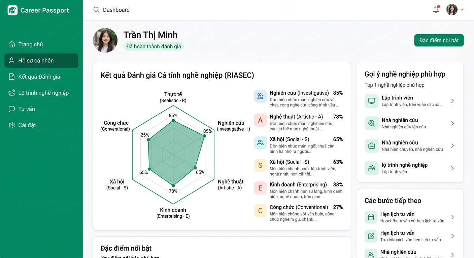
Task: Click the Tư vấn chat bubble icon
Action: 12,109
